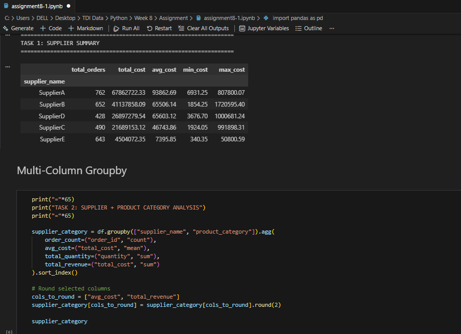Viewport: 461px width, 334px height.
Task: Click the min_cost column header
Action: [195, 70]
